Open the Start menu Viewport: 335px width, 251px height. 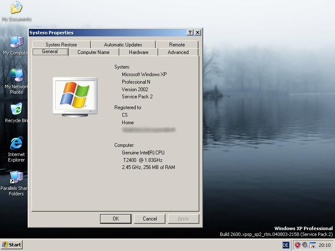12,245
